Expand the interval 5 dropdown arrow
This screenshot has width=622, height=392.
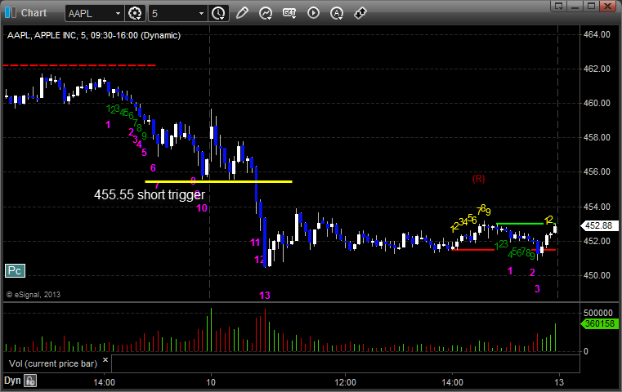point(201,14)
